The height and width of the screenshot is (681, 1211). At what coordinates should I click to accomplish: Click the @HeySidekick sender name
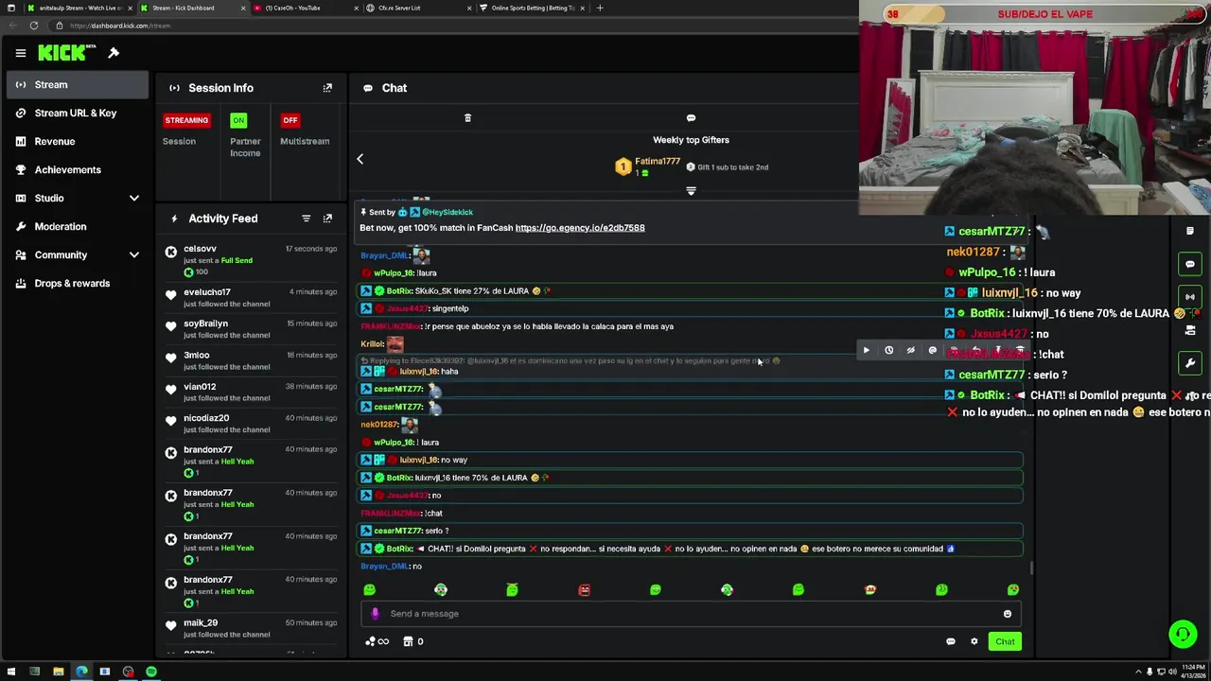coord(447,212)
